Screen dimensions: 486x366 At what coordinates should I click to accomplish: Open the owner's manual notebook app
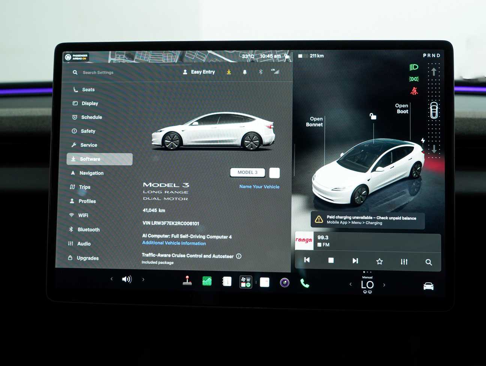click(x=226, y=282)
